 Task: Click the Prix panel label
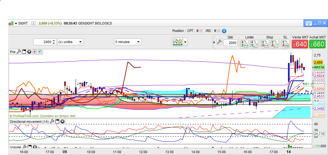[x=12, y=52]
